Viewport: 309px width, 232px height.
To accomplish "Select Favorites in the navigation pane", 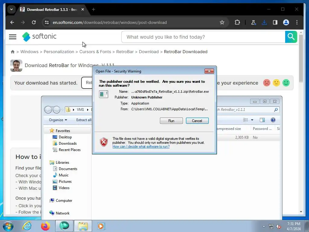I will [x=63, y=130].
